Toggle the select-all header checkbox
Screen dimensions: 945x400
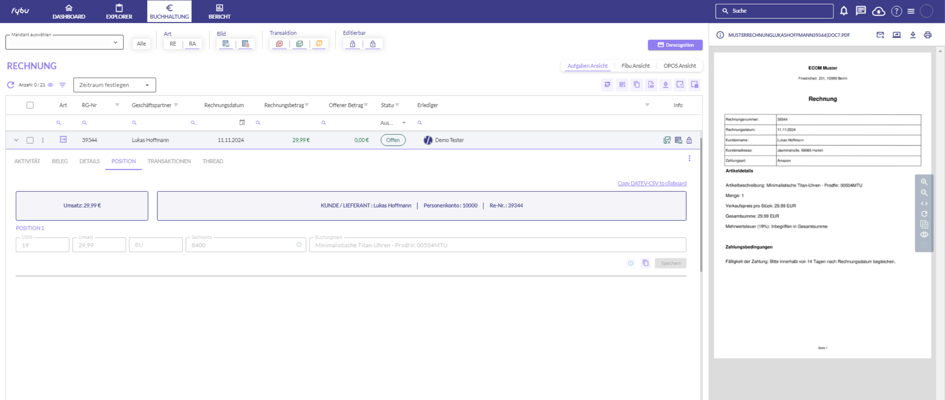click(30, 105)
